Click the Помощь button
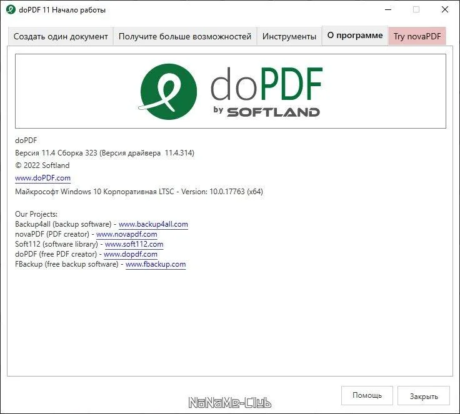This screenshot has width=460, height=414. (x=367, y=395)
